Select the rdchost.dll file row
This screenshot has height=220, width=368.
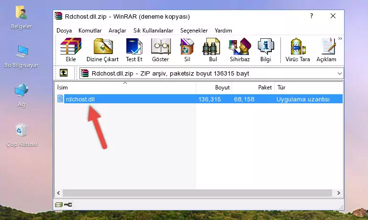coord(199,99)
